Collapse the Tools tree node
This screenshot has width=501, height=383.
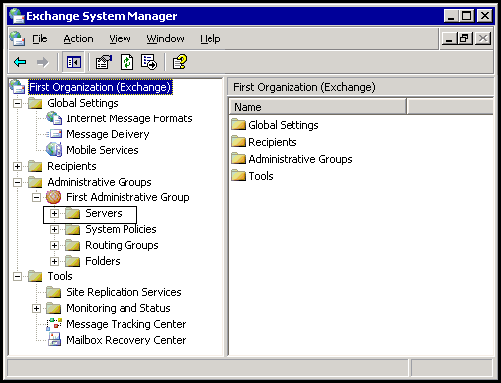[17, 276]
